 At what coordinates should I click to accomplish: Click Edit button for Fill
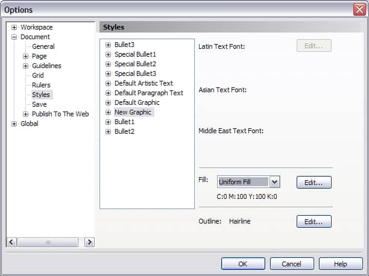pyautogui.click(x=314, y=182)
